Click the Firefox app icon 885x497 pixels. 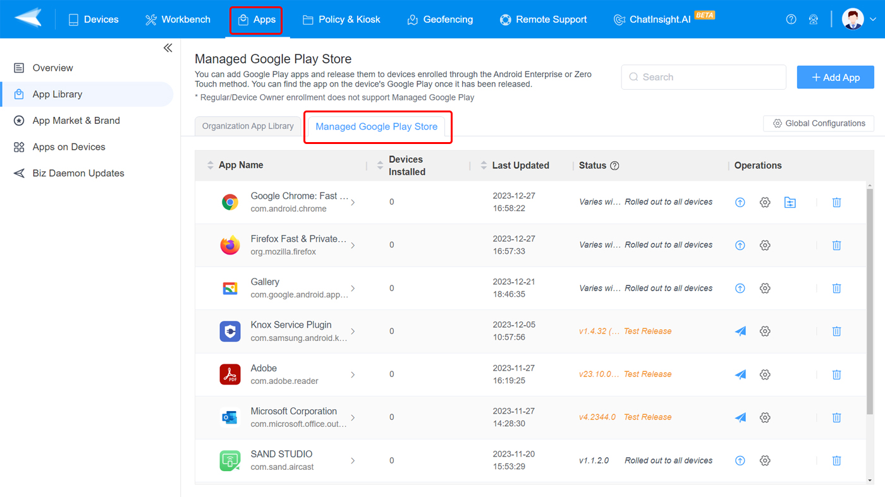pos(230,245)
